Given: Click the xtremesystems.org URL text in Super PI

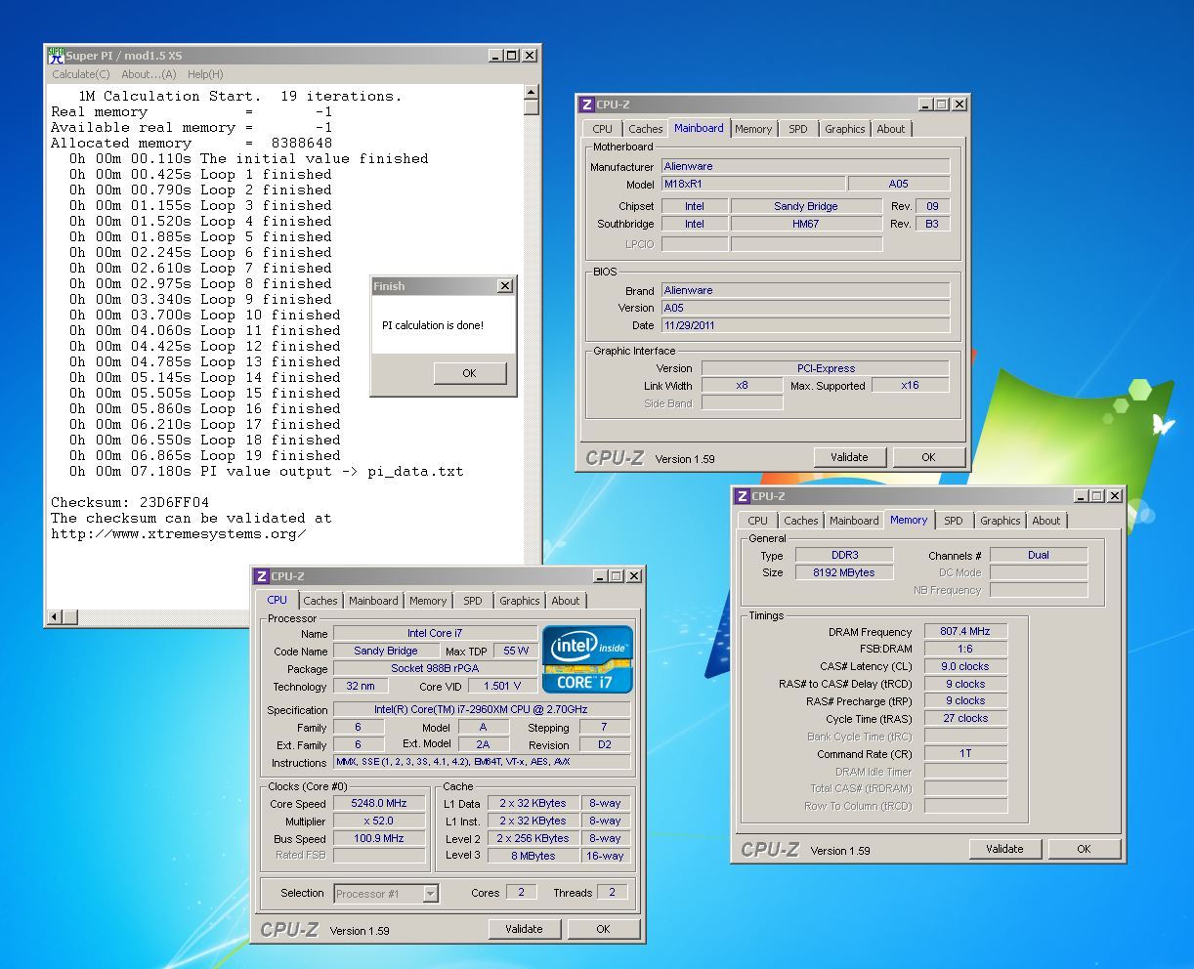Looking at the screenshot, I should (179, 533).
